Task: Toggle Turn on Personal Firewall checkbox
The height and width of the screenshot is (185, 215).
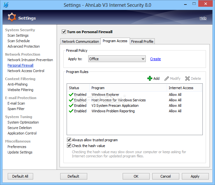Action: [x=64, y=32]
